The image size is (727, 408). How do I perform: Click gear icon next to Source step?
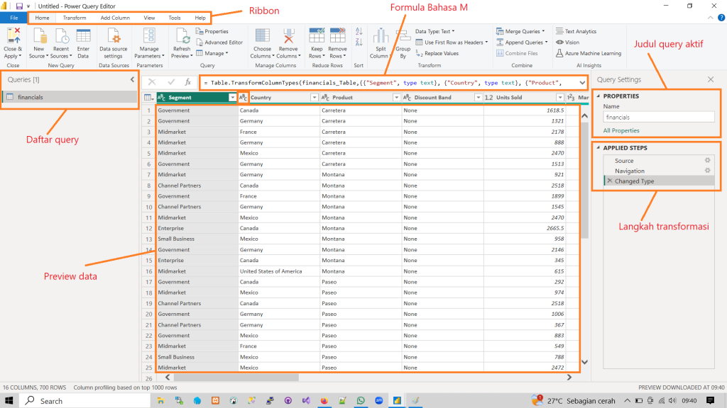(x=707, y=161)
